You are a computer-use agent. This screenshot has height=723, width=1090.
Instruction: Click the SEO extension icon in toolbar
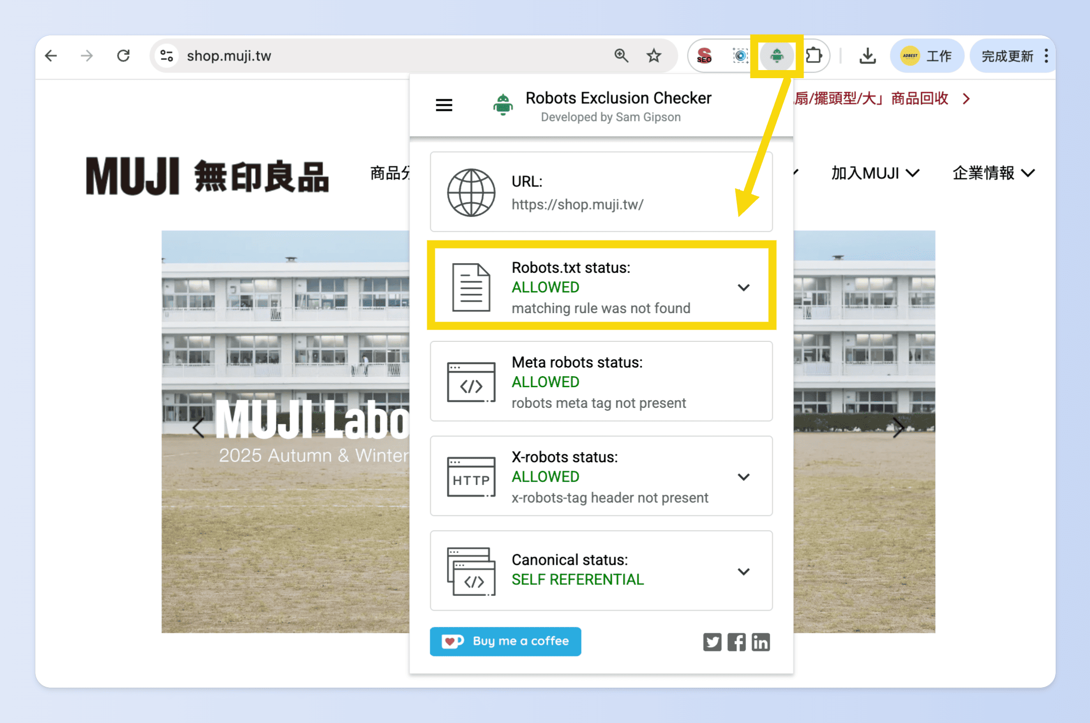pos(704,55)
